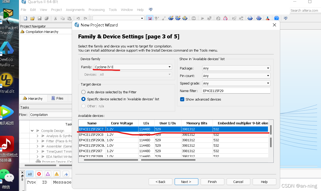Open the Assignments menu
Image resolution: width=321 pixels, height=191 pixels.
pos(75,10)
